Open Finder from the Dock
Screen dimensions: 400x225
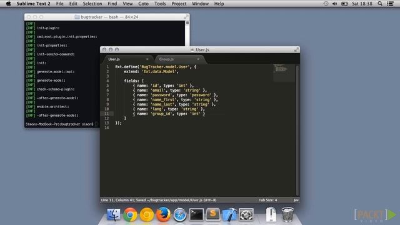pyautogui.click(x=114, y=214)
